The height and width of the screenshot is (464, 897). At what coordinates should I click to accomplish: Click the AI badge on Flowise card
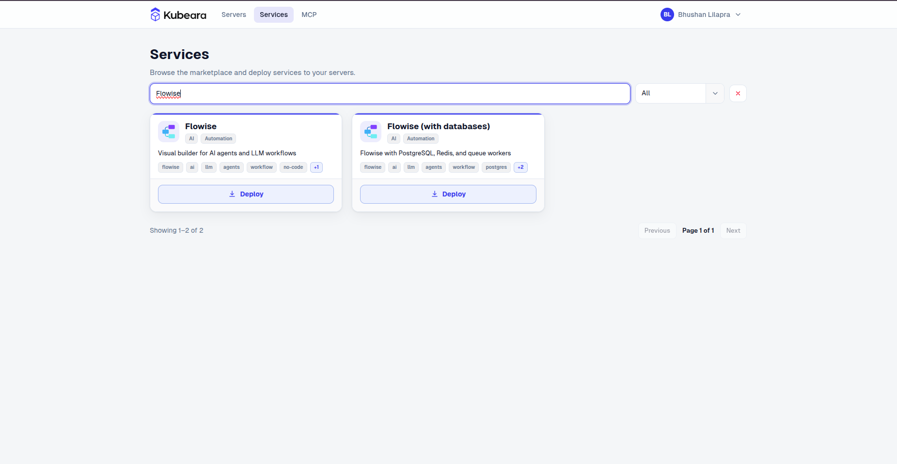click(191, 138)
